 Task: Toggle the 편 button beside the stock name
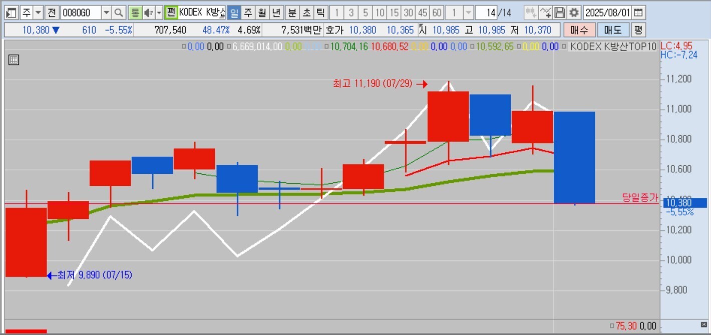[171, 13]
